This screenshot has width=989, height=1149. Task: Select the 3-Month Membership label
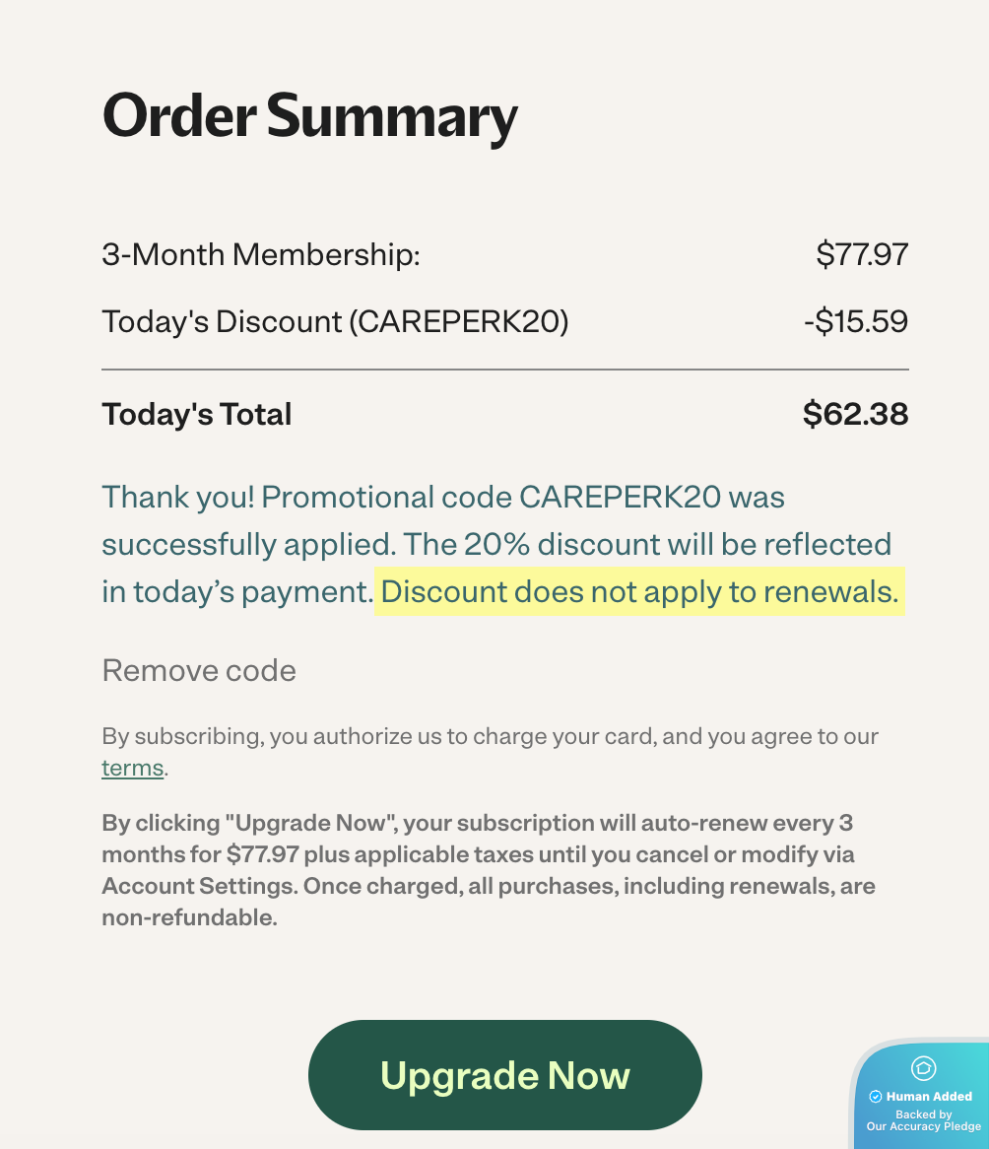pos(261,256)
